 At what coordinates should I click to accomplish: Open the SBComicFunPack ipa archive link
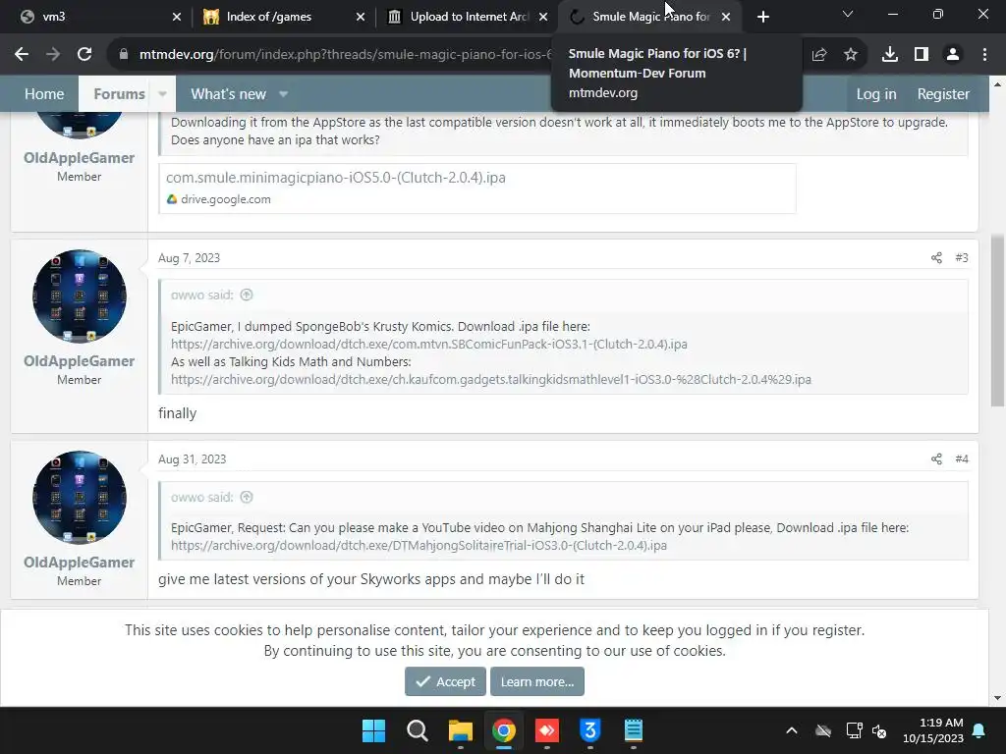(429, 345)
